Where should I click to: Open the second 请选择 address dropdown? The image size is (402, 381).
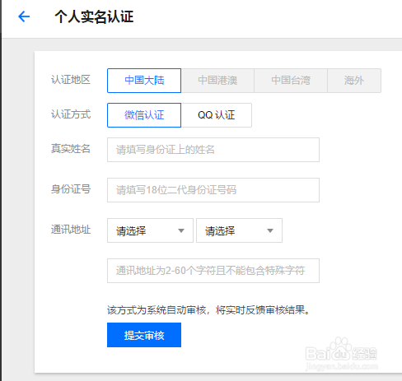pos(239,230)
